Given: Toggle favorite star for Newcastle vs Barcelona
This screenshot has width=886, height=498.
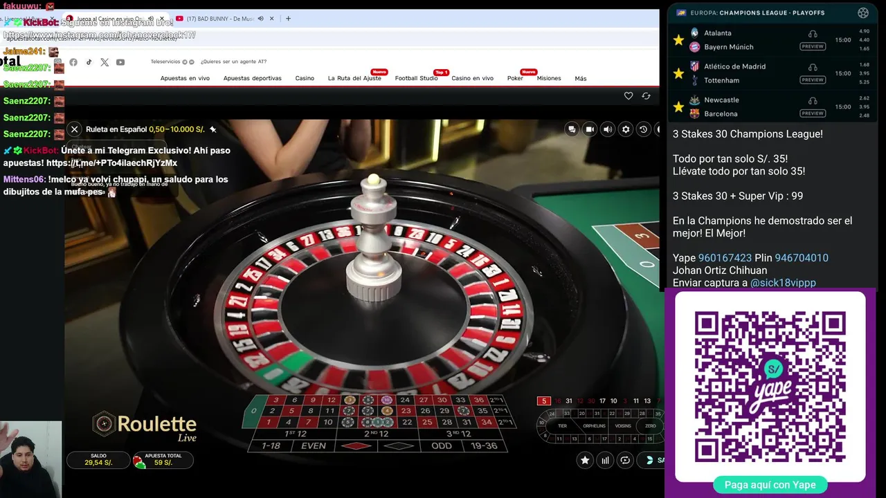Looking at the screenshot, I should 678,107.
